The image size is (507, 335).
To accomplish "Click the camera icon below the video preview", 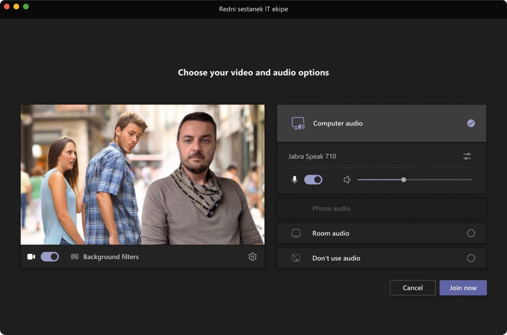I will click(31, 256).
